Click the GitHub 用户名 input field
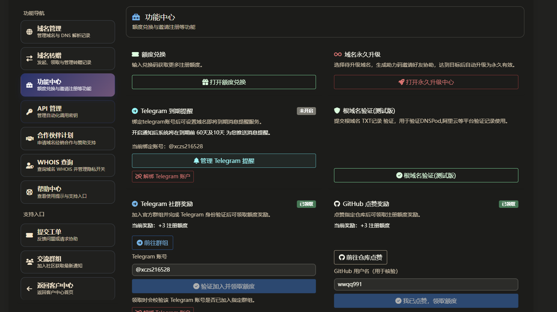The height and width of the screenshot is (312, 557). [x=426, y=284]
